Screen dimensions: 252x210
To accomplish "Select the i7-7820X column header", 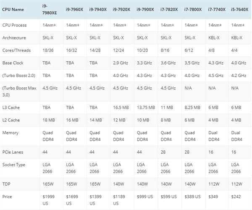I will click(169, 9).
